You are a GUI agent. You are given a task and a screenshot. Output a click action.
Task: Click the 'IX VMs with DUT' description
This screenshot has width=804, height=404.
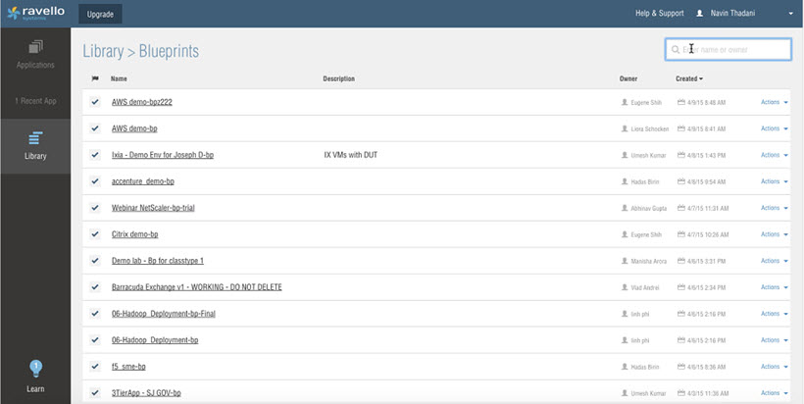[351, 155]
